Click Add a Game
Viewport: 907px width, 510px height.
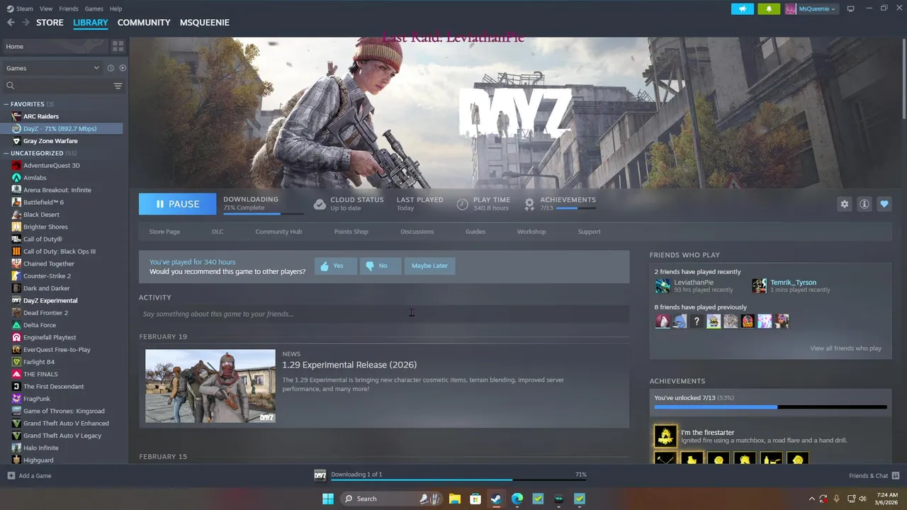[x=29, y=476]
